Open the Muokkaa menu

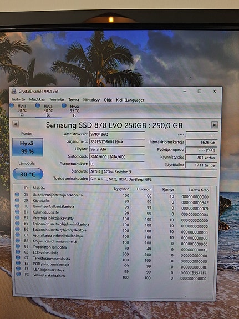(37, 99)
